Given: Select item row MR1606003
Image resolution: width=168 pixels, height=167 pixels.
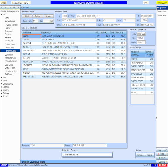Looking at the screenshot, I should click(74, 73).
